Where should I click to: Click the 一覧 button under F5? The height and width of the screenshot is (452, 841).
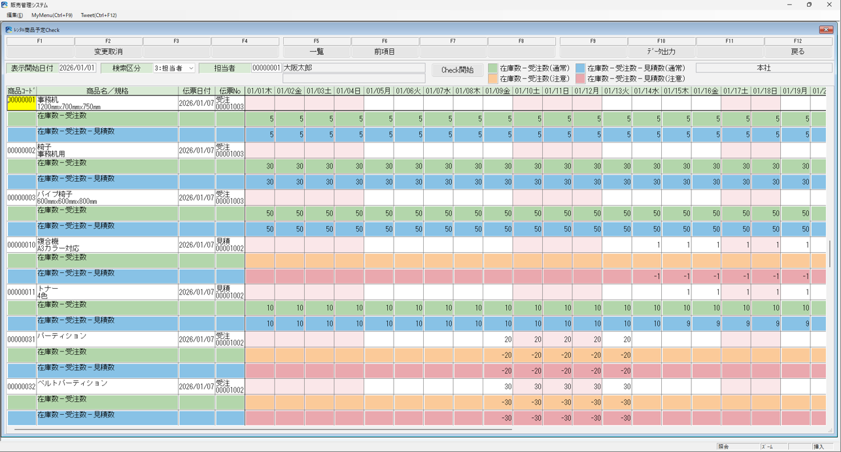click(x=317, y=52)
